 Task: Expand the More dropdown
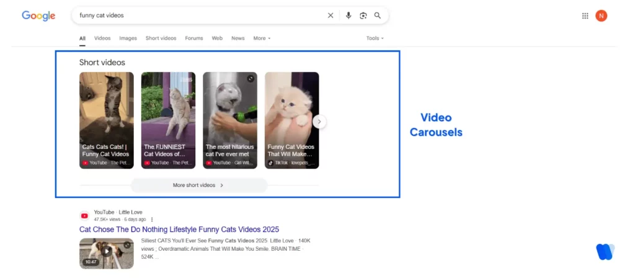262,38
